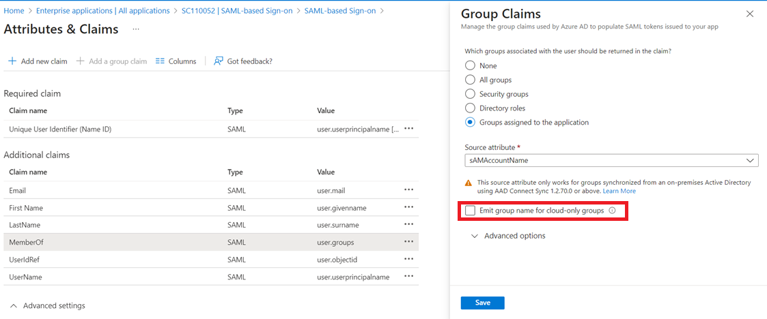The image size is (767, 319).
Task: Click Add new claim button
Action: tap(38, 61)
